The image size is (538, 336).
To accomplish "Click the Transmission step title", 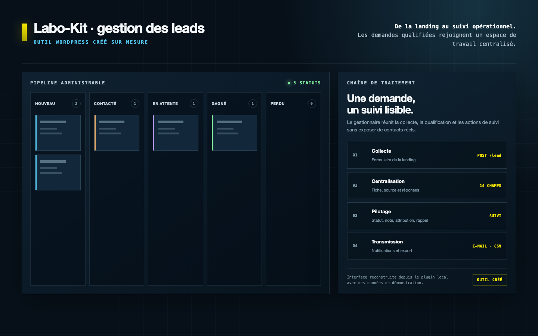I will tap(387, 242).
